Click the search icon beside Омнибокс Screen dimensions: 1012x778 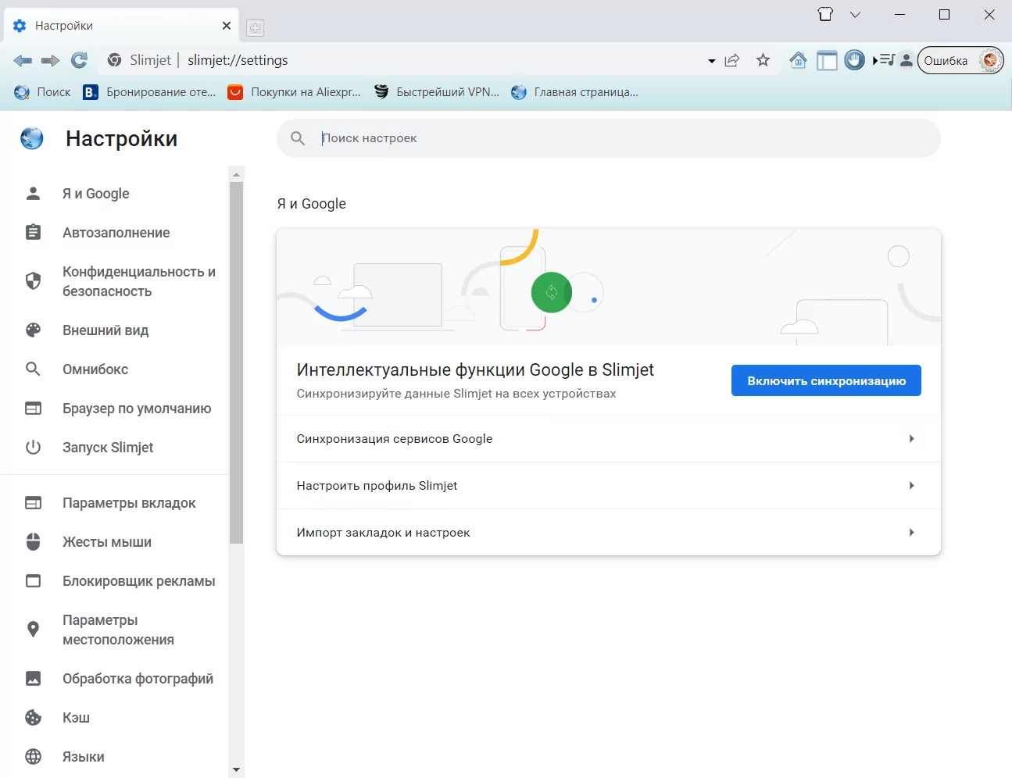pos(33,369)
